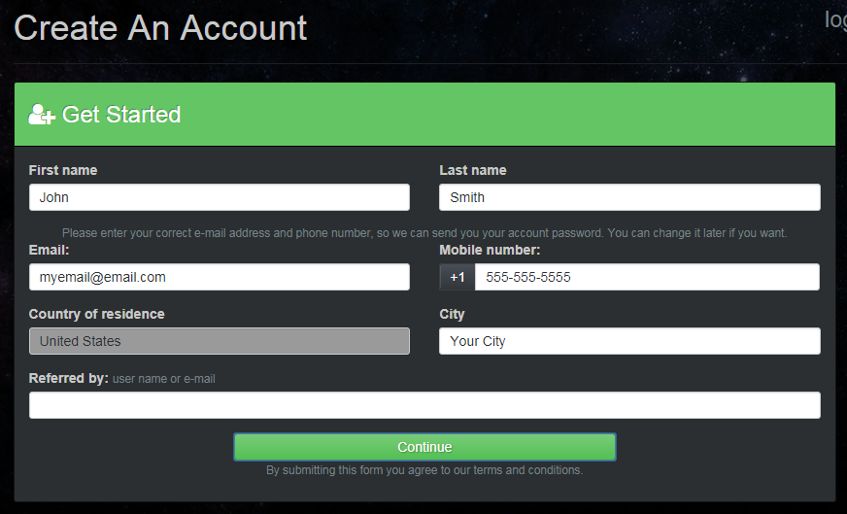Open the terms and conditions text
The image size is (847, 514).
coord(424,470)
